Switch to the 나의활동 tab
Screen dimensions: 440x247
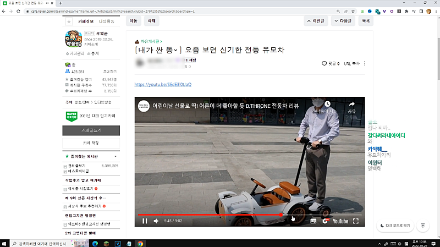pos(107,21)
